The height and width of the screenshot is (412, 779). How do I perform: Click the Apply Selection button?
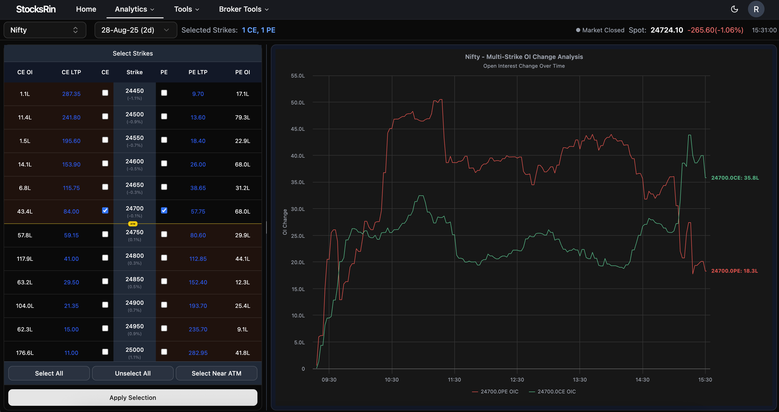[x=133, y=398]
